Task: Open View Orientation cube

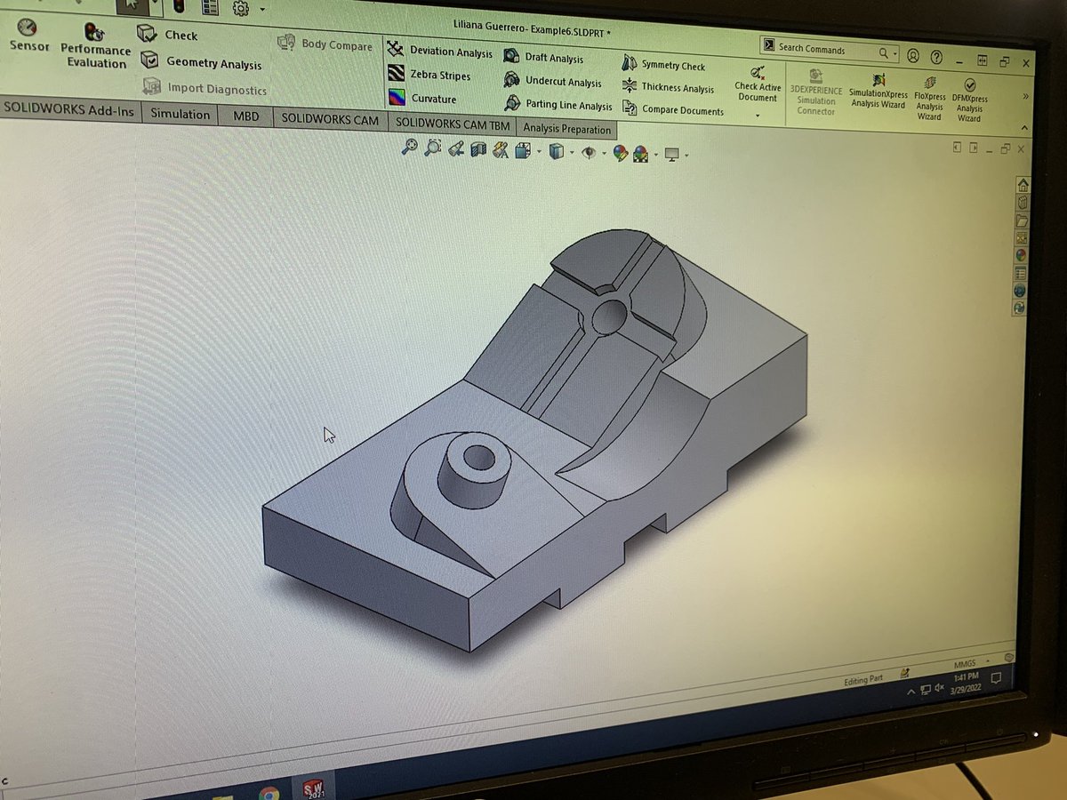Action: click(x=523, y=151)
